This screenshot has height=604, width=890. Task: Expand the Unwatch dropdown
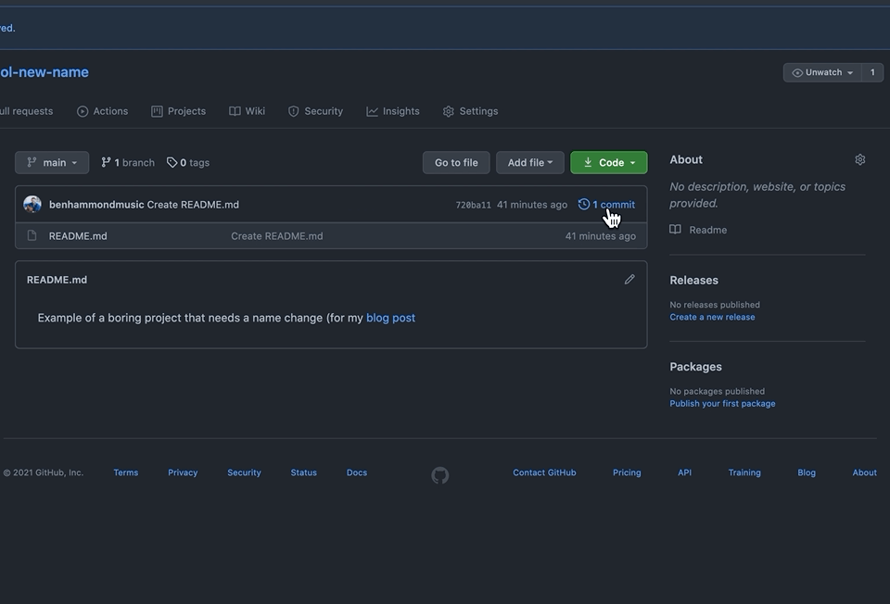pyautogui.click(x=822, y=72)
